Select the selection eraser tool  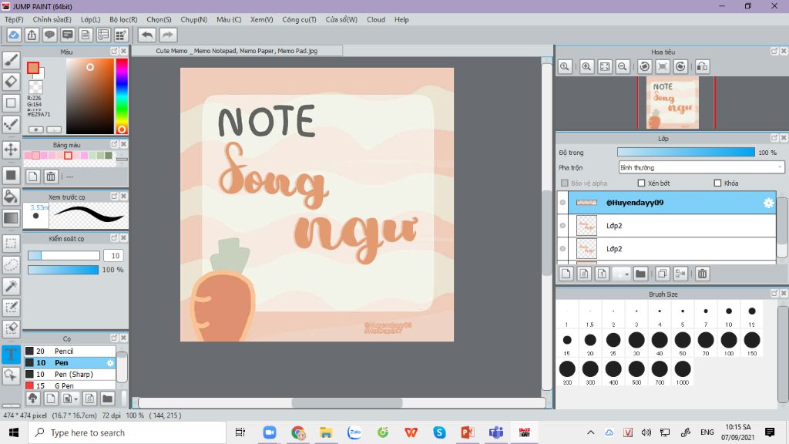(x=11, y=328)
